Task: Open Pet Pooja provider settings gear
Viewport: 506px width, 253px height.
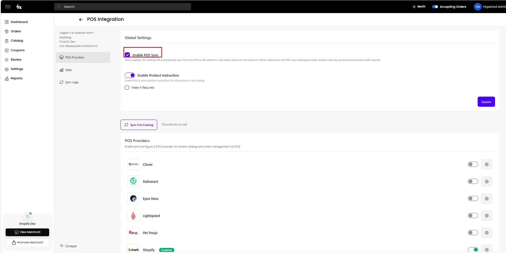Action: [486, 233]
